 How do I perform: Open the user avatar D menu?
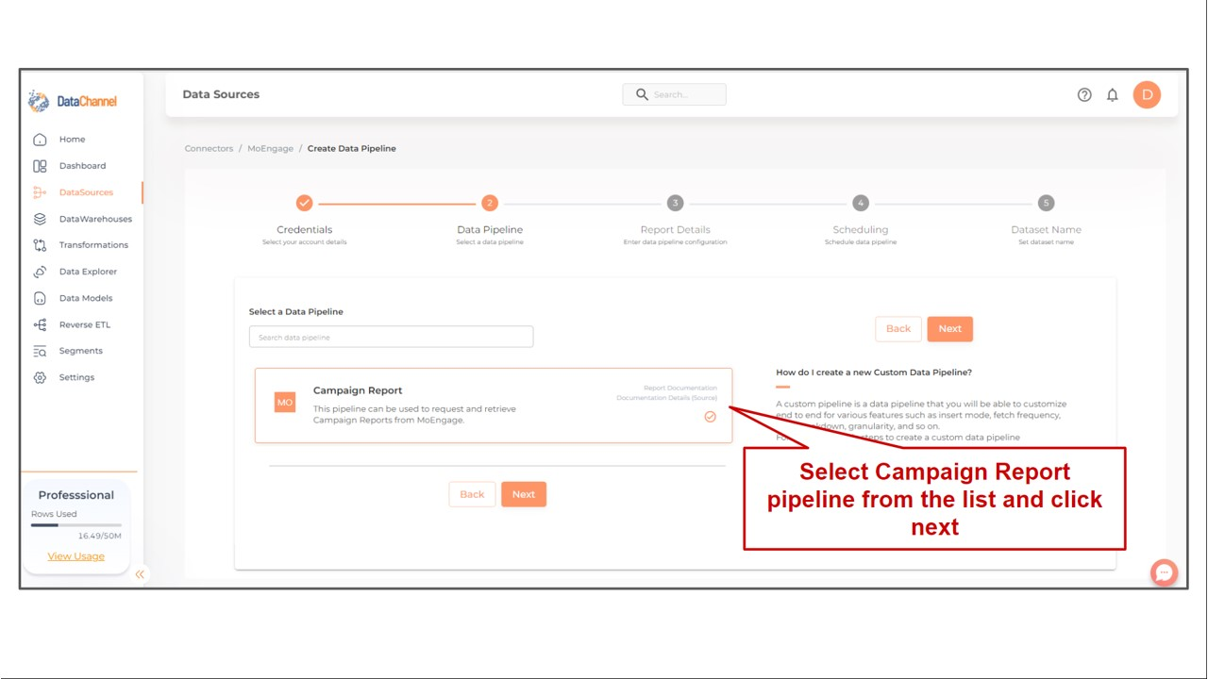tap(1147, 94)
